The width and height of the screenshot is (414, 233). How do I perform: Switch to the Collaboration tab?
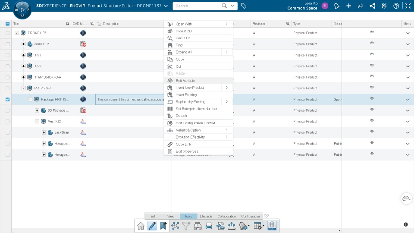tap(226, 216)
